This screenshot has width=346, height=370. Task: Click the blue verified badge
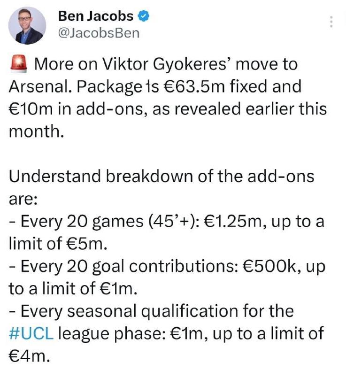[x=144, y=16]
